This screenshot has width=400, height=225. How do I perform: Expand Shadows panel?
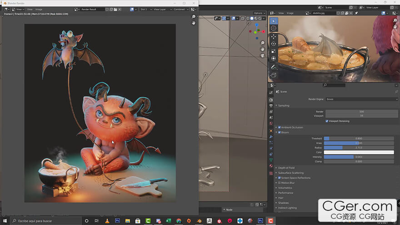point(284,203)
